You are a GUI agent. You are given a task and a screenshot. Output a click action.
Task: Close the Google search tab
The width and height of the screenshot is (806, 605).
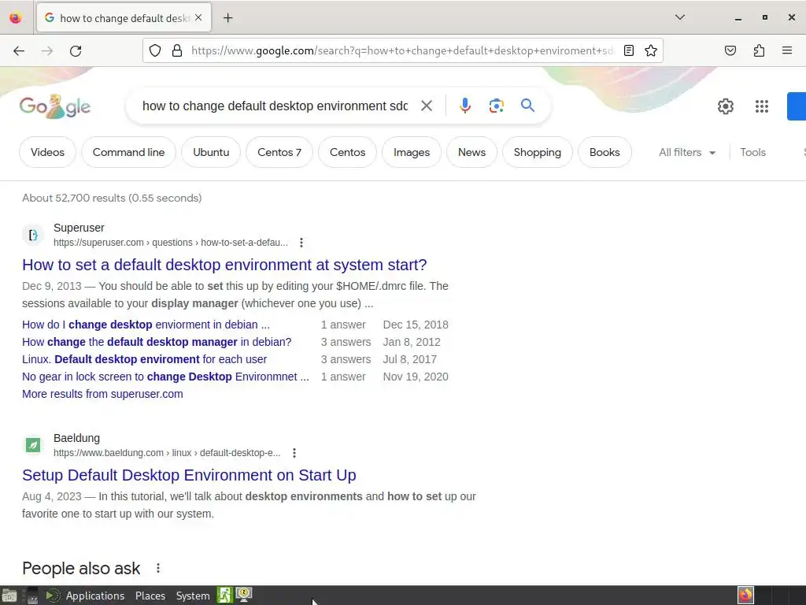tap(198, 18)
